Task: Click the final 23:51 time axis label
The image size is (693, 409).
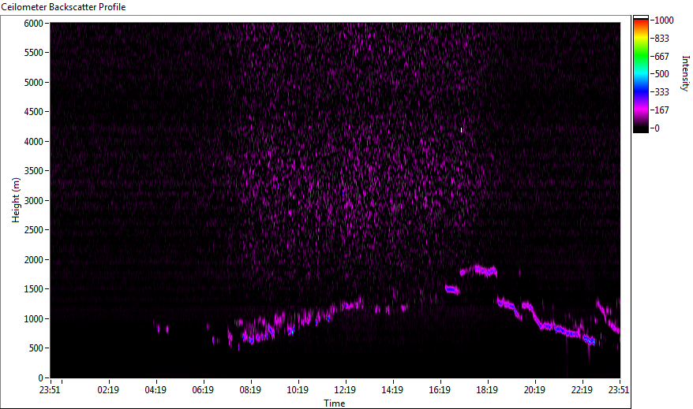Action: click(618, 389)
